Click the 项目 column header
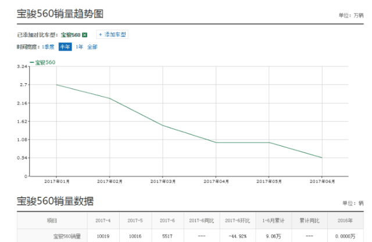 (52, 220)
